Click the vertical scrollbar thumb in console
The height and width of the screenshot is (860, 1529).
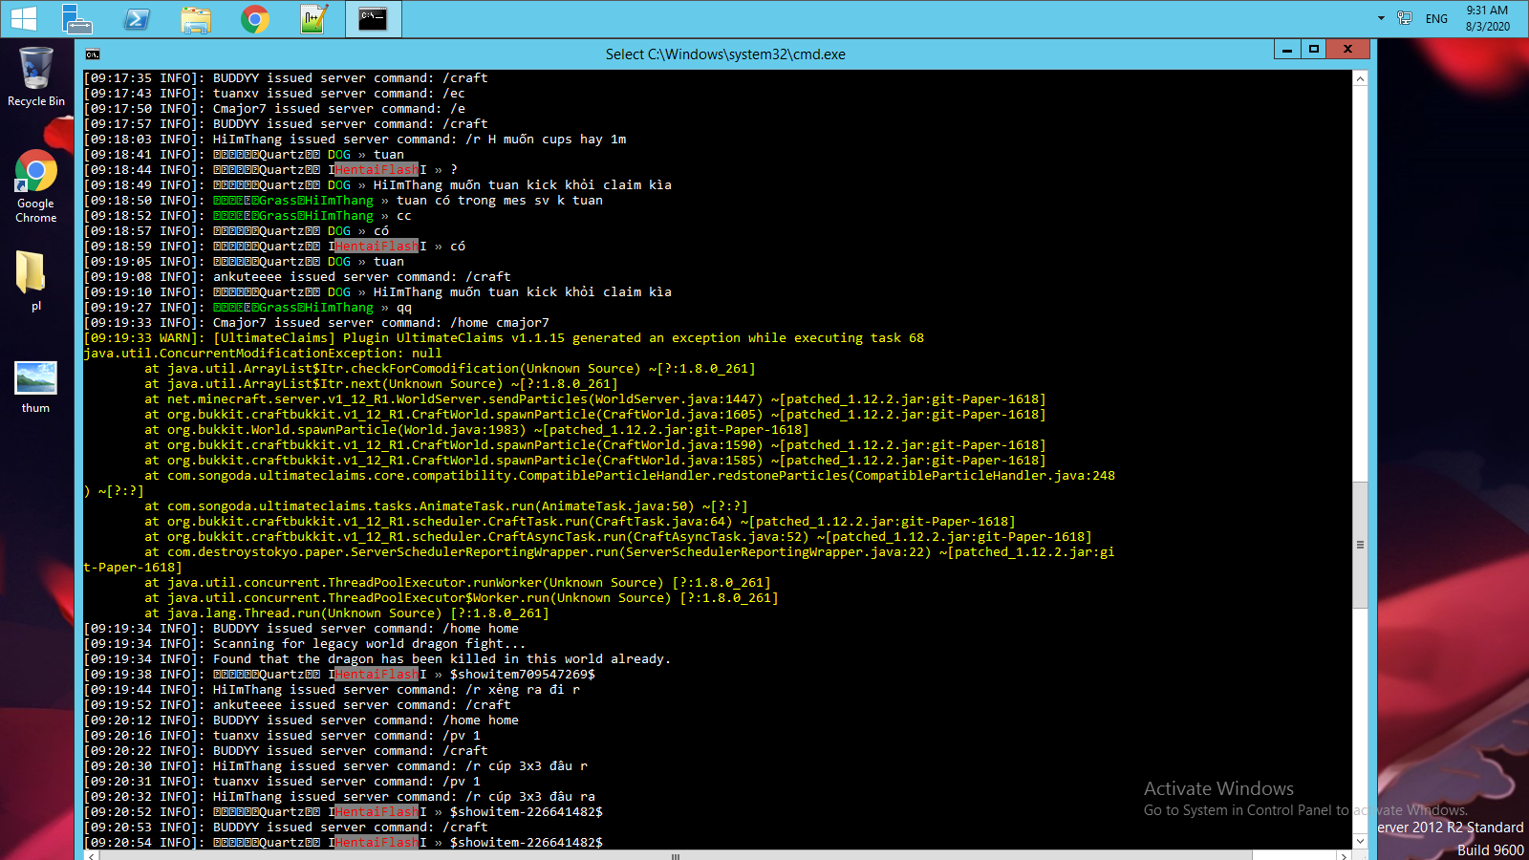point(1360,545)
